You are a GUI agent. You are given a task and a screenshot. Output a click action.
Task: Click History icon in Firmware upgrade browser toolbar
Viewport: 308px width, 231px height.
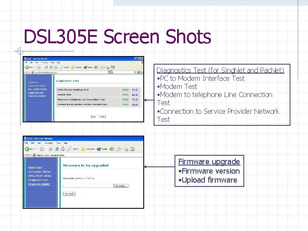coord(112,149)
